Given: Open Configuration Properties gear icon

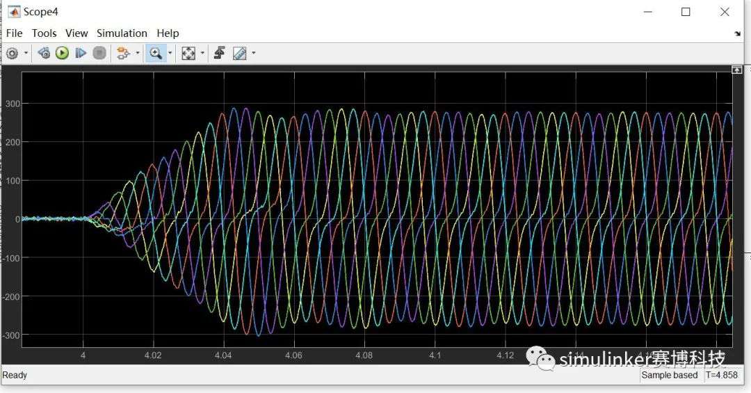Looking at the screenshot, I should click(13, 53).
